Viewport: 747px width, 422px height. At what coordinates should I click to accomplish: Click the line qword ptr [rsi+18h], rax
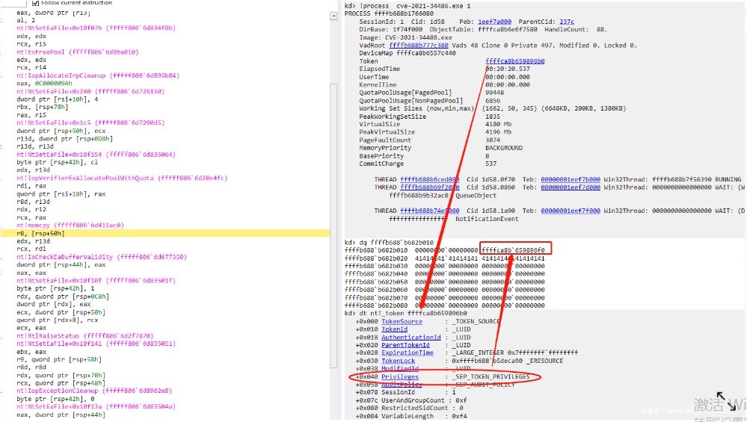coord(61,193)
